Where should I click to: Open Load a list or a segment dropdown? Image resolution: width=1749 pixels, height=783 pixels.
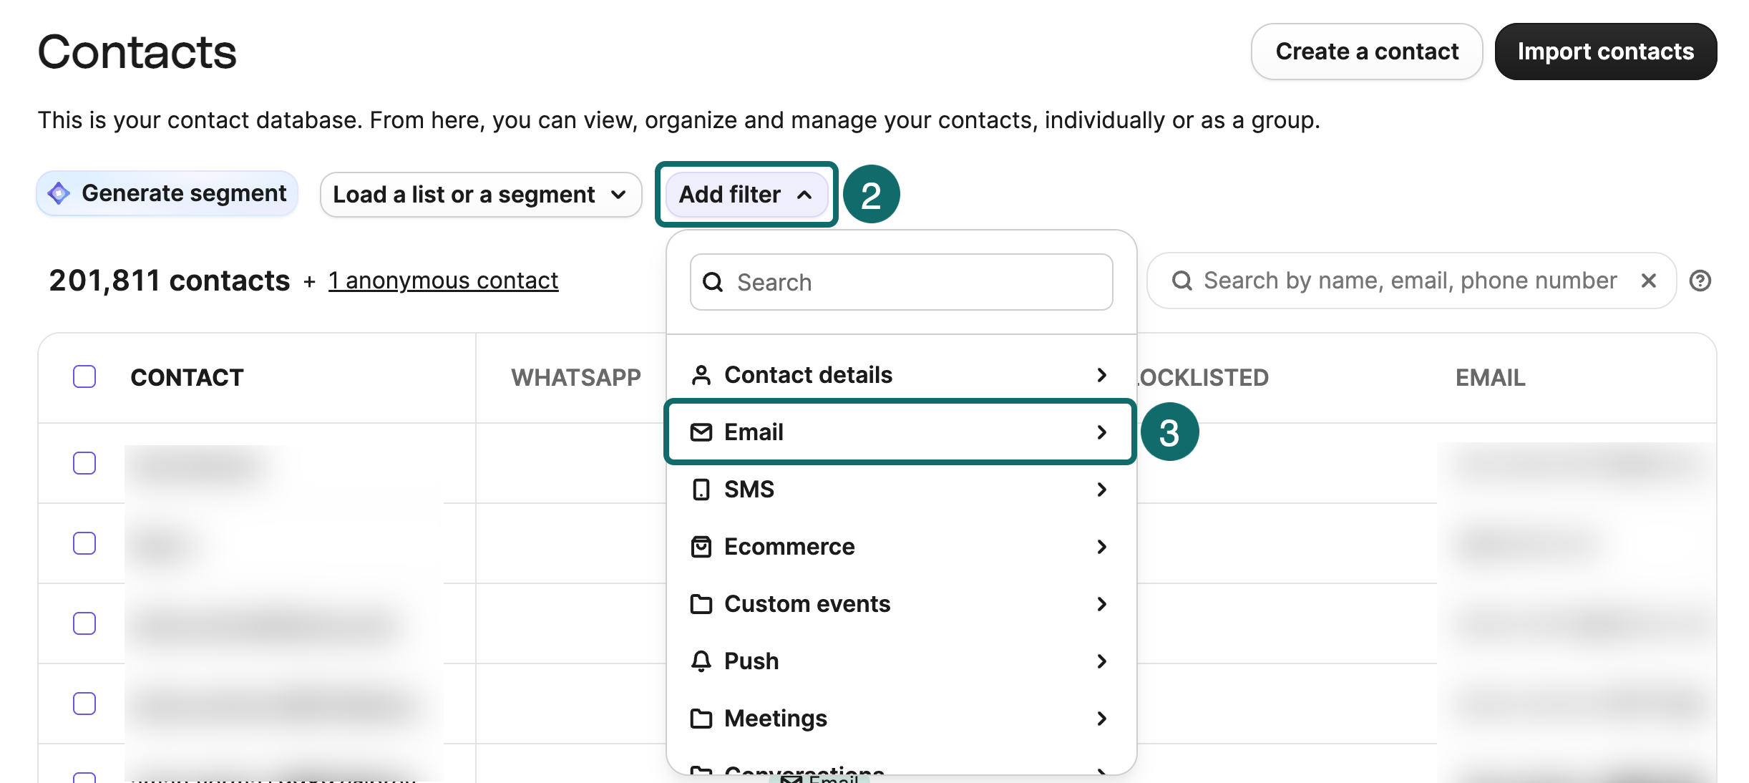coord(480,195)
